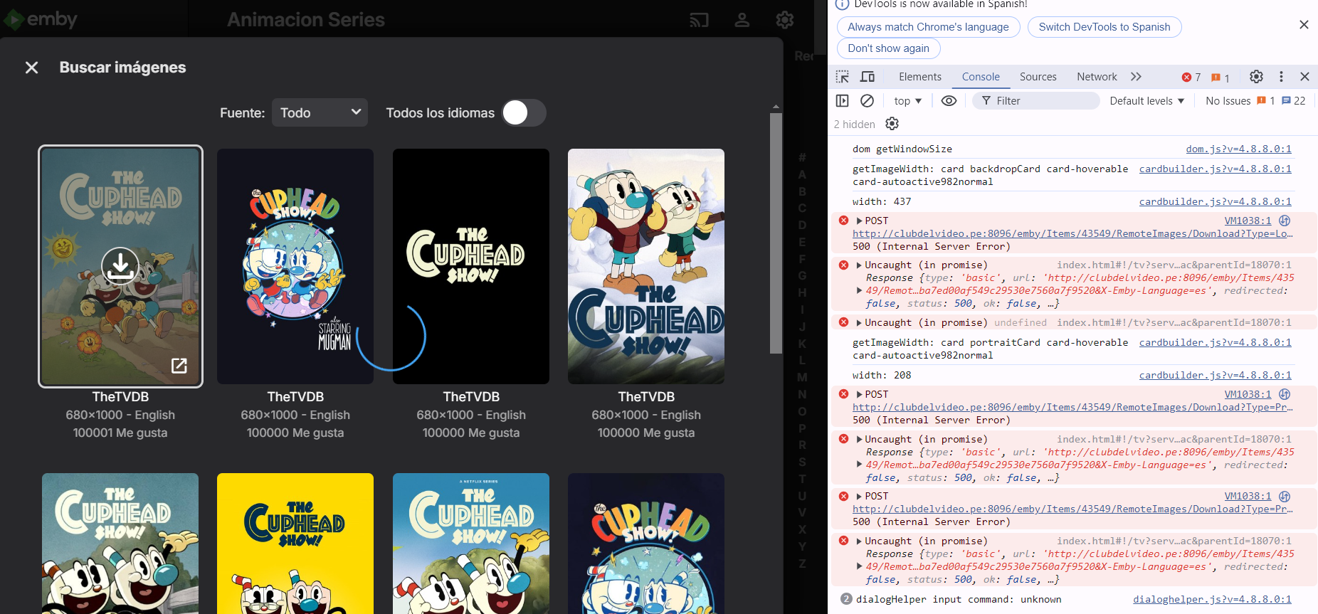1318x614 pixels.
Task: Click the Don't show again button
Action: coord(888,48)
